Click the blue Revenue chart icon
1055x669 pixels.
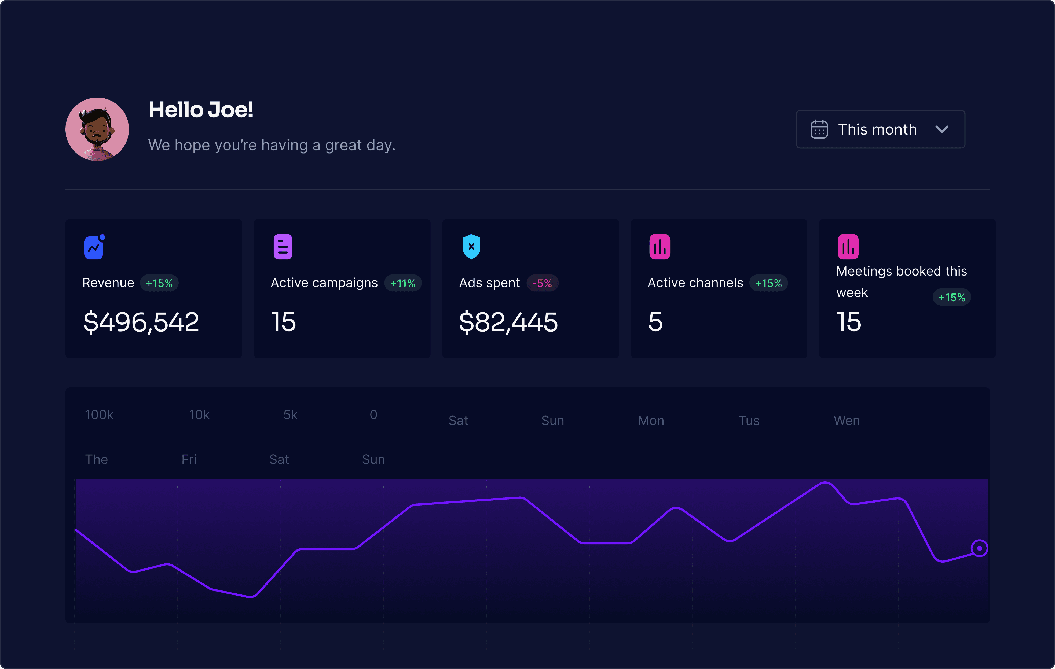[x=94, y=247]
